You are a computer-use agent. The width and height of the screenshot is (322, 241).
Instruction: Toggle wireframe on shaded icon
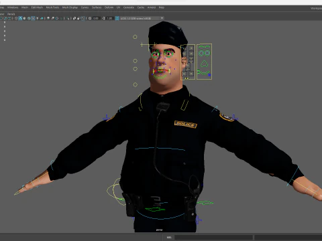[x=29, y=18]
